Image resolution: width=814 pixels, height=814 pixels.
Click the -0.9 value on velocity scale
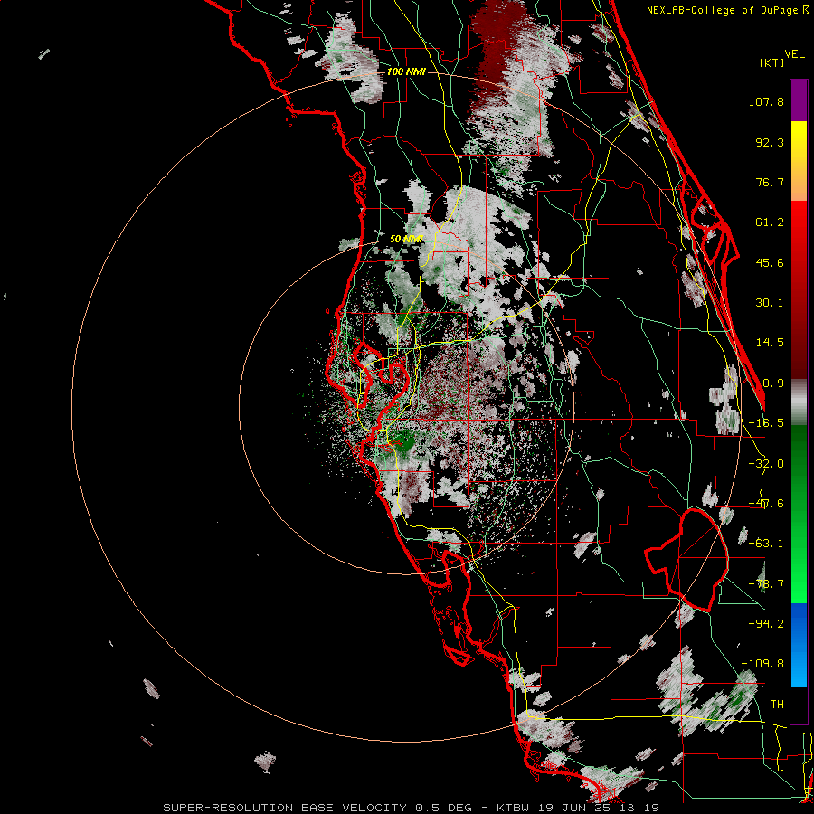770,383
